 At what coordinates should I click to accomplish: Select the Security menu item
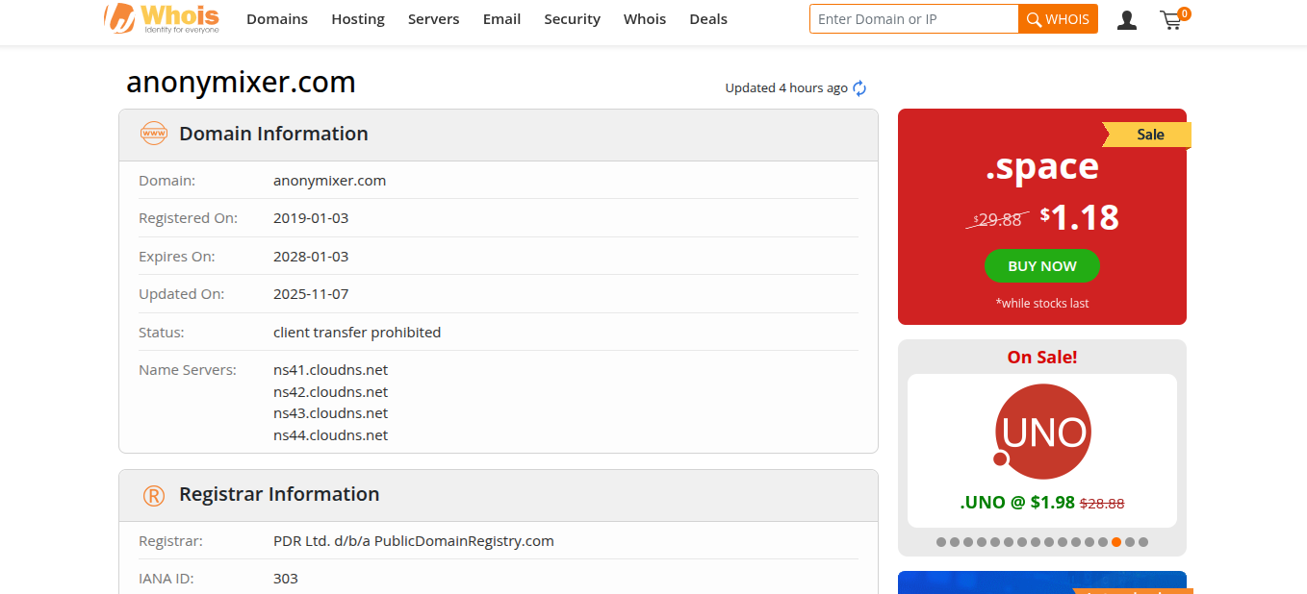click(x=572, y=18)
